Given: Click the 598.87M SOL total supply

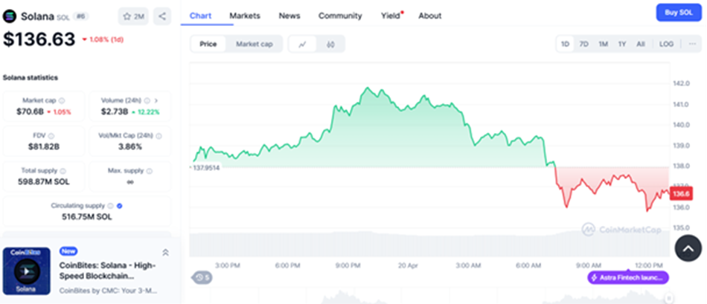Looking at the screenshot, I should pyautogui.click(x=44, y=182).
